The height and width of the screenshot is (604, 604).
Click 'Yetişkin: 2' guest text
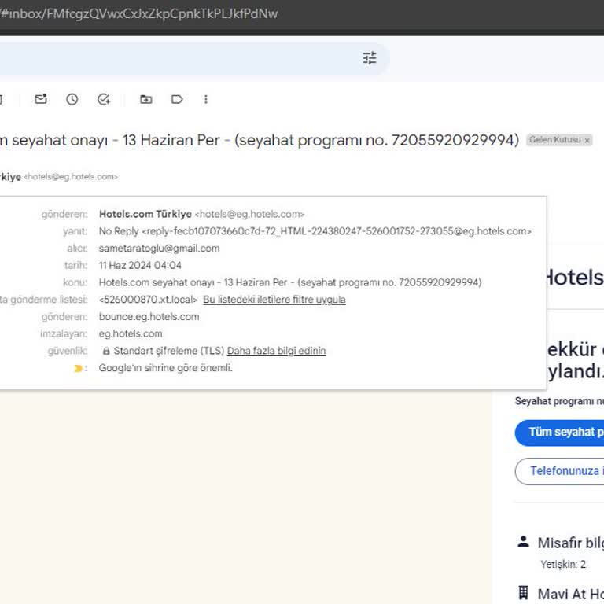point(563,565)
